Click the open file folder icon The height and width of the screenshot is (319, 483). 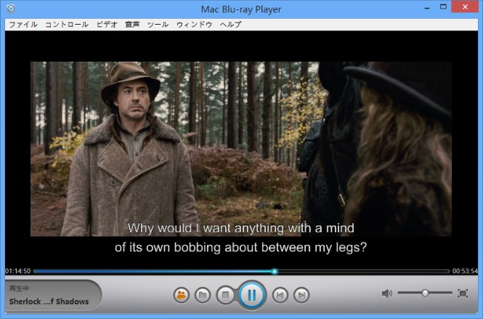[x=203, y=295]
